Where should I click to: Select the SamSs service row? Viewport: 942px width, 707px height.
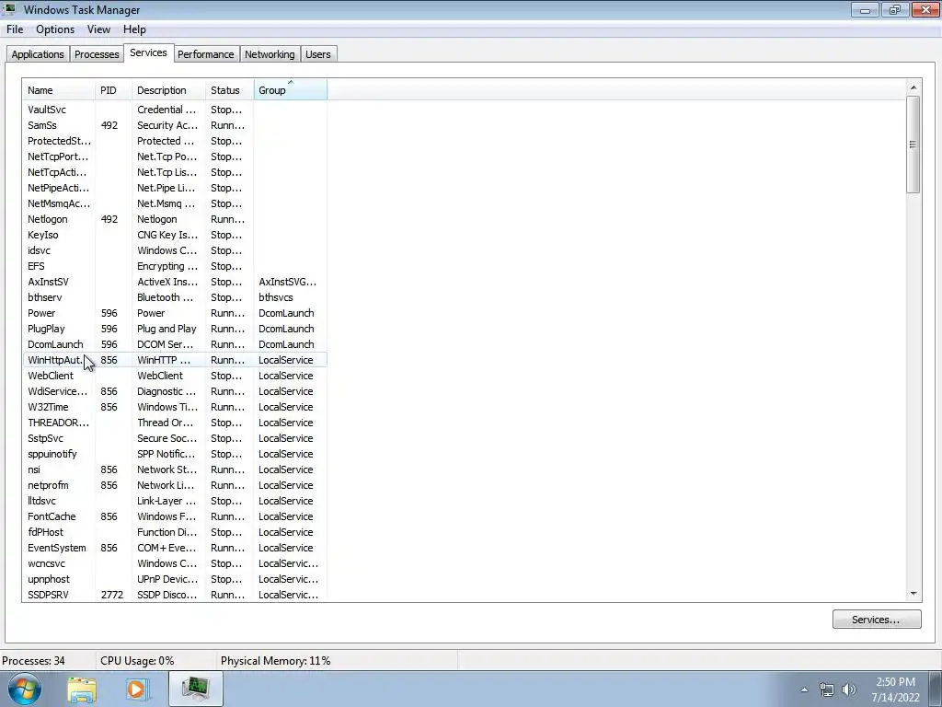click(174, 125)
